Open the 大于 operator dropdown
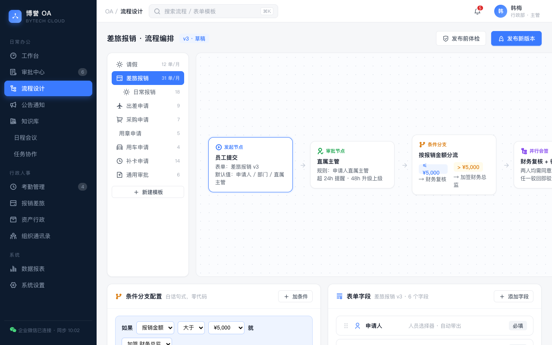Viewport: 552px width, 345px height. tap(191, 328)
